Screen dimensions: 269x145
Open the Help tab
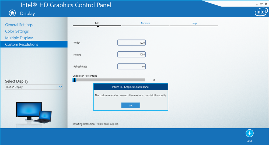tap(194, 23)
